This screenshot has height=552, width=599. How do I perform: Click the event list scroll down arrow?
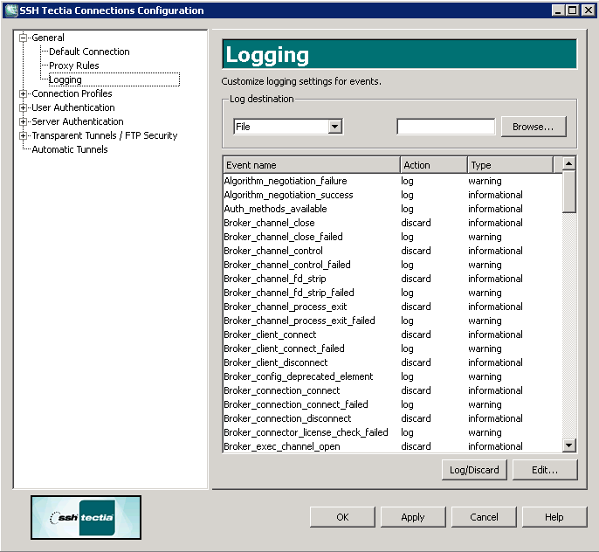[x=568, y=445]
